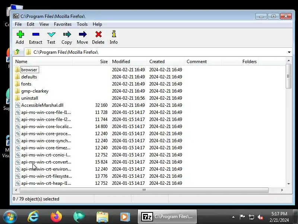Click the Extract toolbar icon
Viewport: 298px width, 224px height.
point(35,34)
